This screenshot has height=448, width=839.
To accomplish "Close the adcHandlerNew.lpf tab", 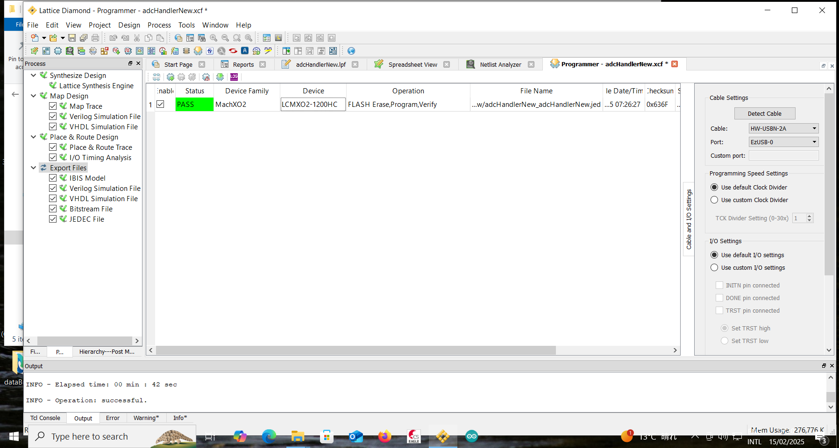I will click(x=355, y=64).
